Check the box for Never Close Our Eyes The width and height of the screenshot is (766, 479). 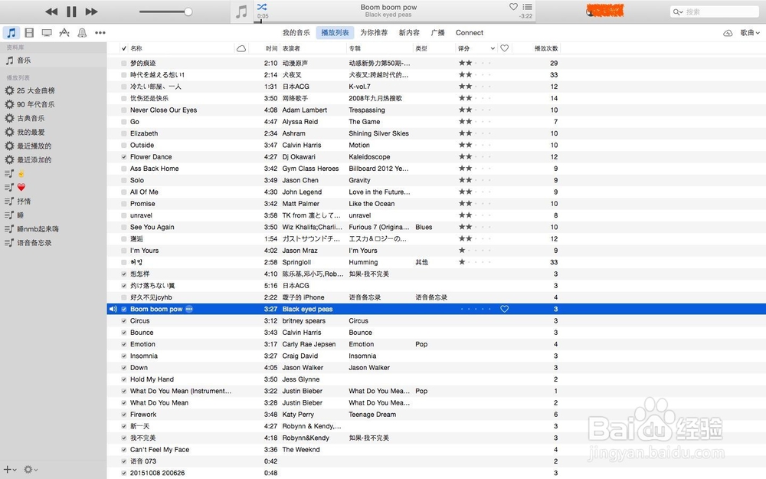[x=124, y=110]
